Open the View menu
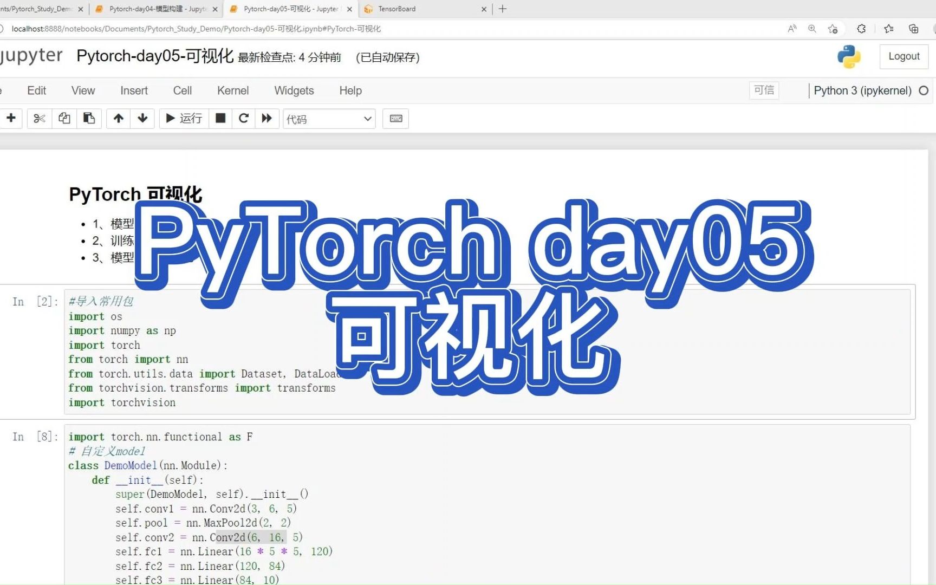This screenshot has height=585, width=936. pyautogui.click(x=83, y=90)
